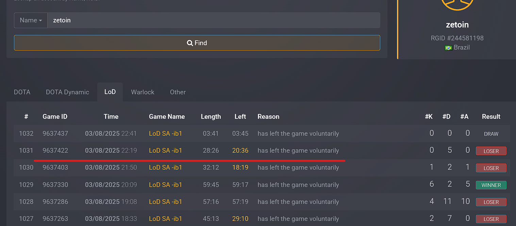The height and width of the screenshot is (226, 516).
Task: Open LoD SA -ib1 link for game 9637263
Action: (165, 219)
